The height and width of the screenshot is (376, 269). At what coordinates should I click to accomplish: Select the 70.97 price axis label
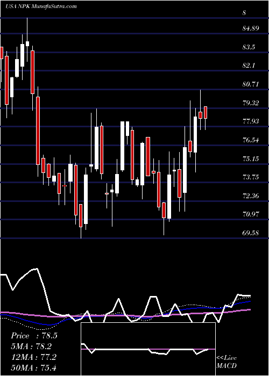point(251,214)
